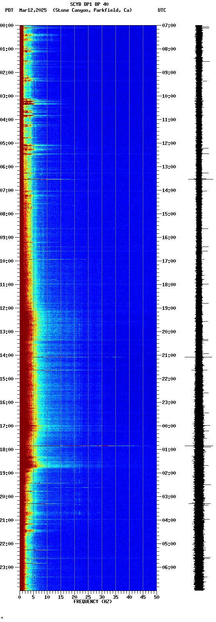Click the '13:00' PDT time label
The width and height of the screenshot is (216, 622).
point(6,332)
